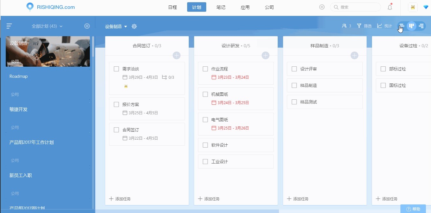Click 添加任务 under 设计研发 column
The height and width of the screenshot is (213, 431).
[x=209, y=199]
